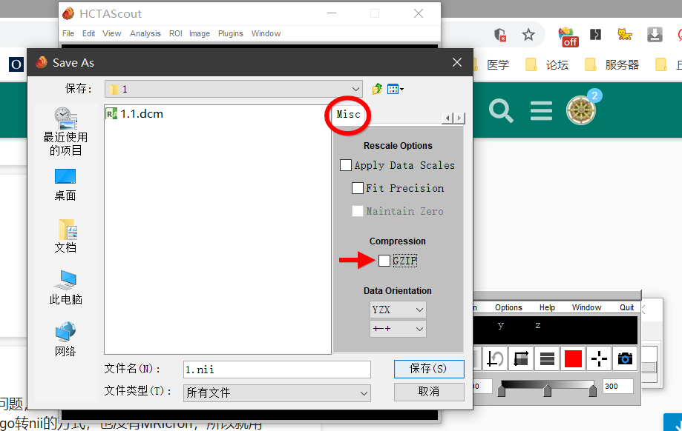Open the Analysis menu in HCTAScout

tap(145, 33)
